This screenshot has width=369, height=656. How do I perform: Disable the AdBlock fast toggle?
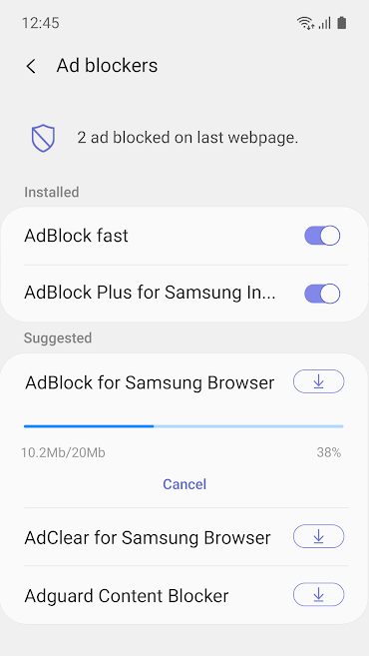322,236
